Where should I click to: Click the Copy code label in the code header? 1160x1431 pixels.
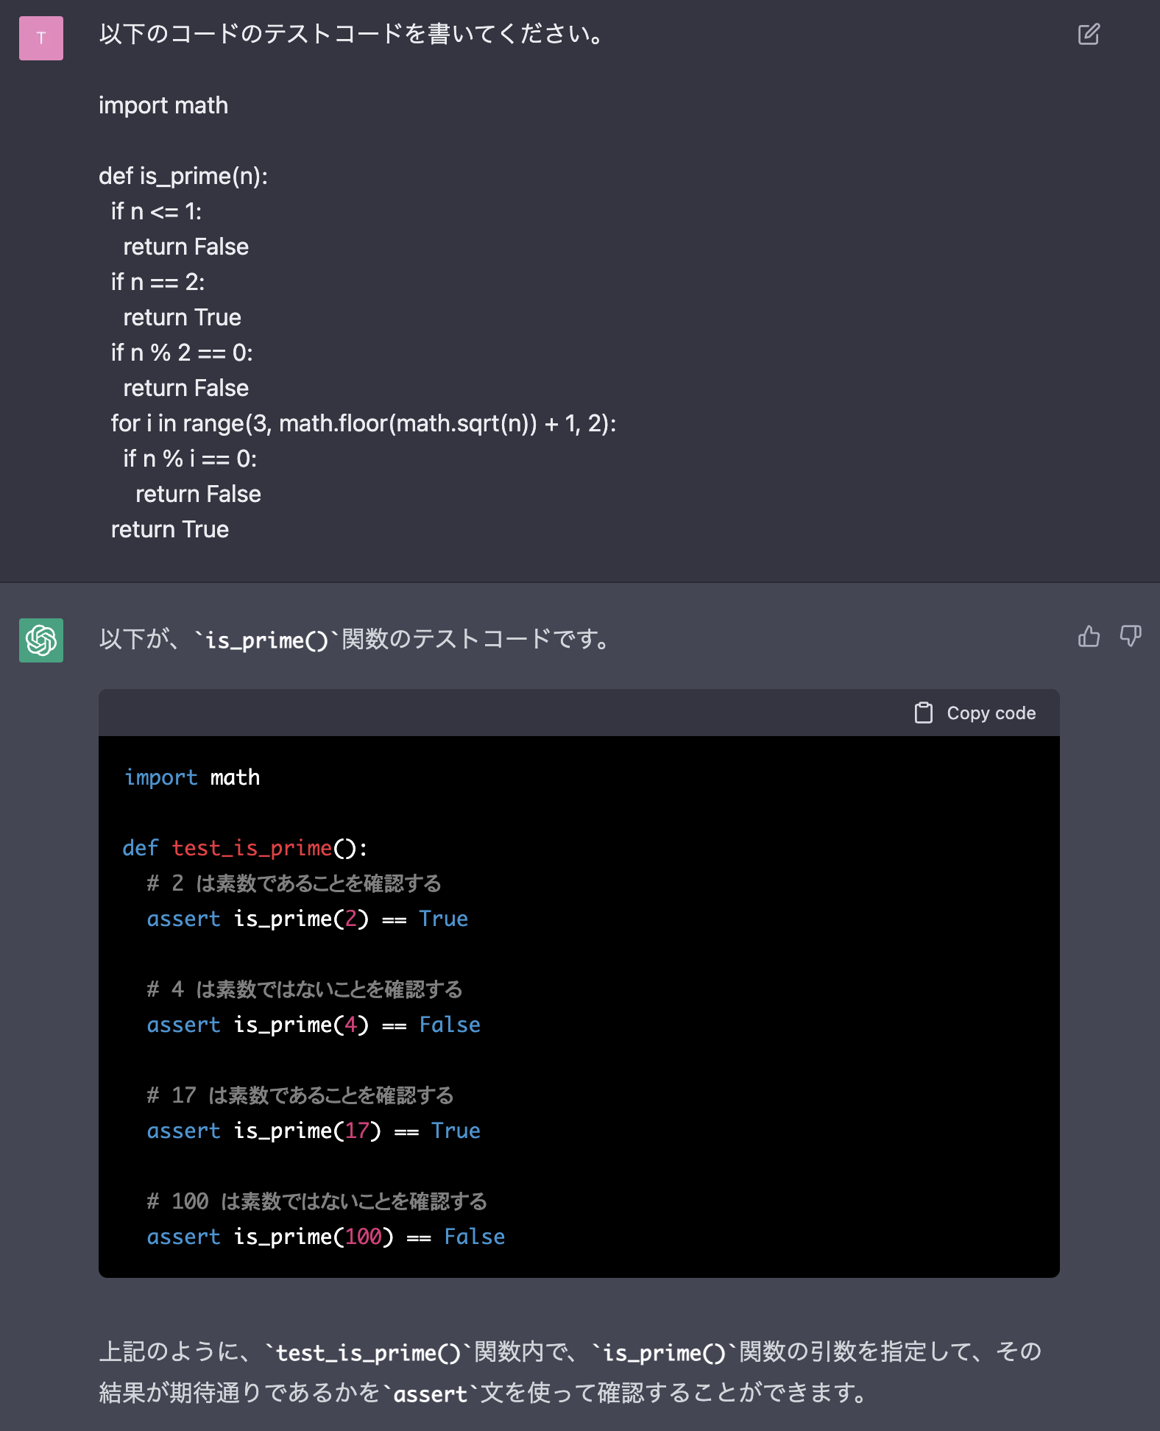[991, 713]
